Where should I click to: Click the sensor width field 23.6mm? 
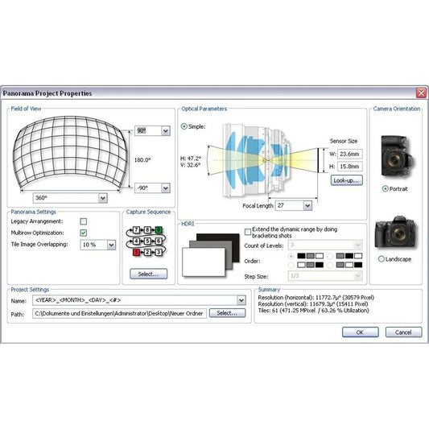pyautogui.click(x=350, y=154)
